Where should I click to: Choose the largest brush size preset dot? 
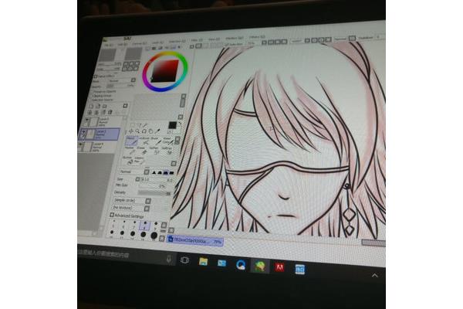(x=154, y=236)
